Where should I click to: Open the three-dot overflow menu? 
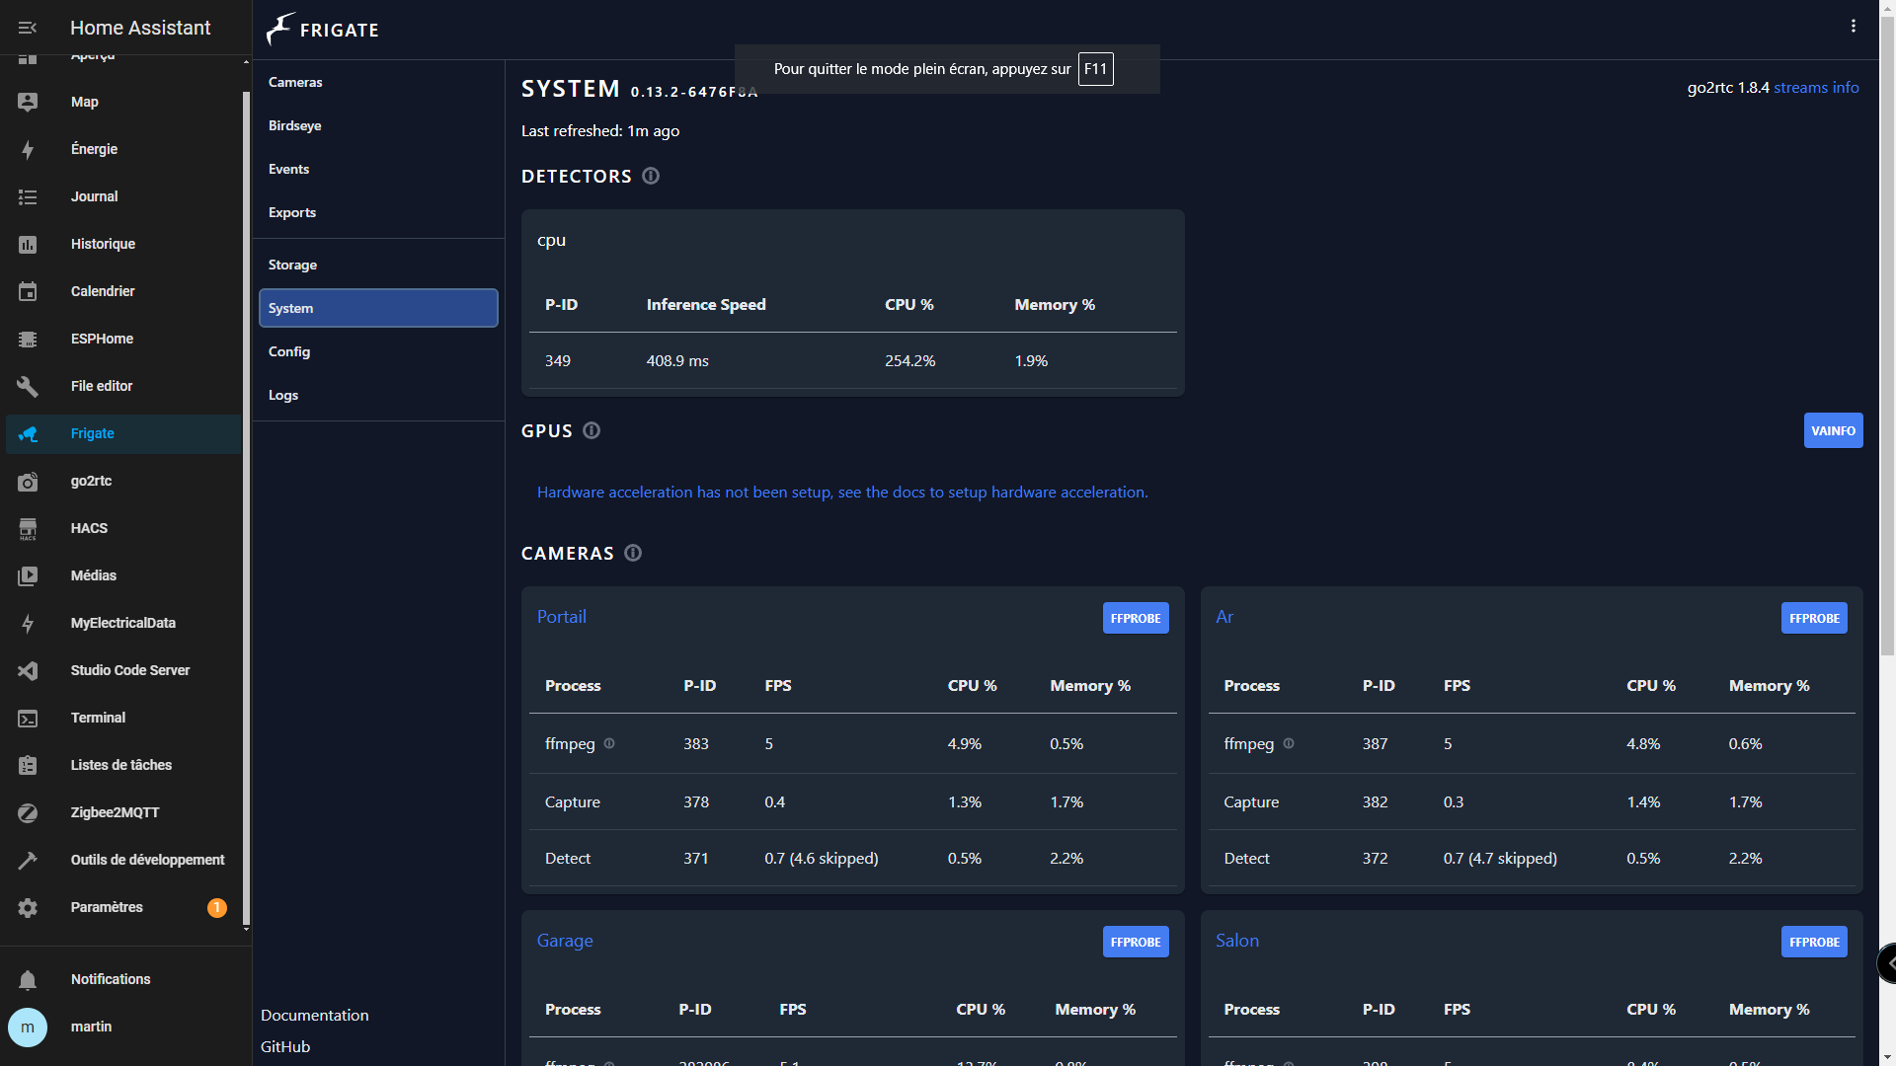click(x=1853, y=27)
